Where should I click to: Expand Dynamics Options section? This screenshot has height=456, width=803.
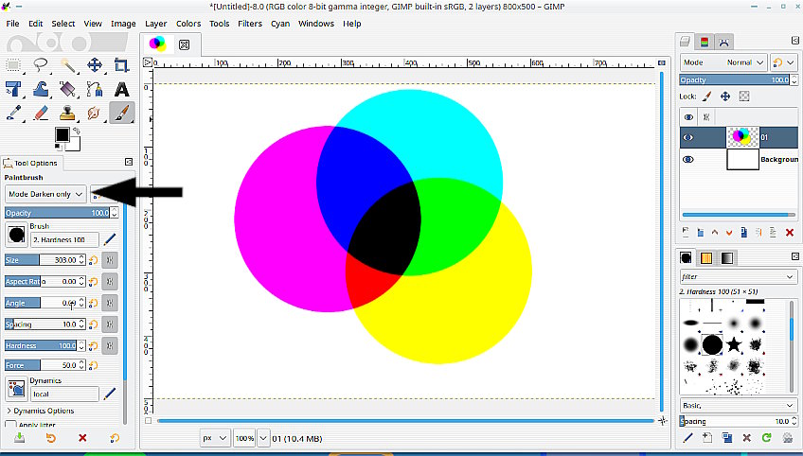click(x=41, y=411)
